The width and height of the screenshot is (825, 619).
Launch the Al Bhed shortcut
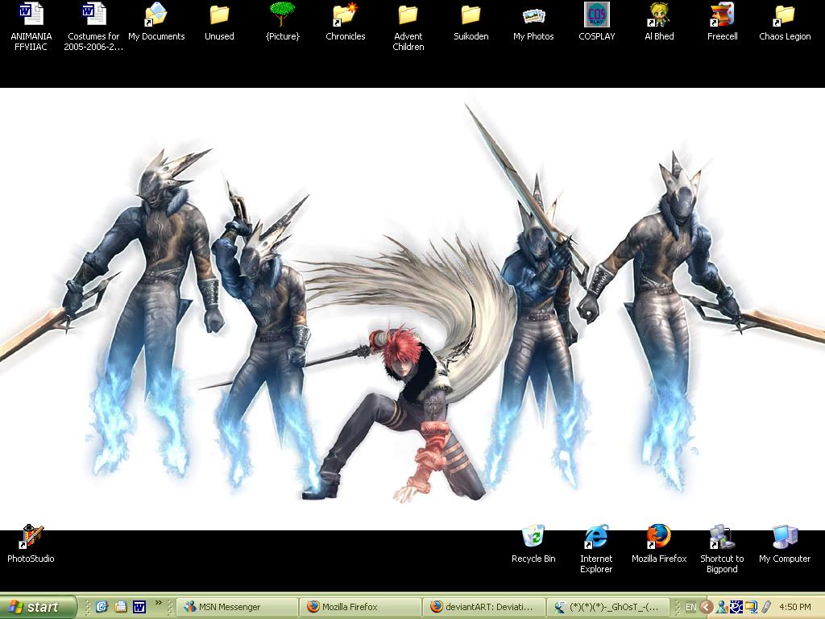659,15
